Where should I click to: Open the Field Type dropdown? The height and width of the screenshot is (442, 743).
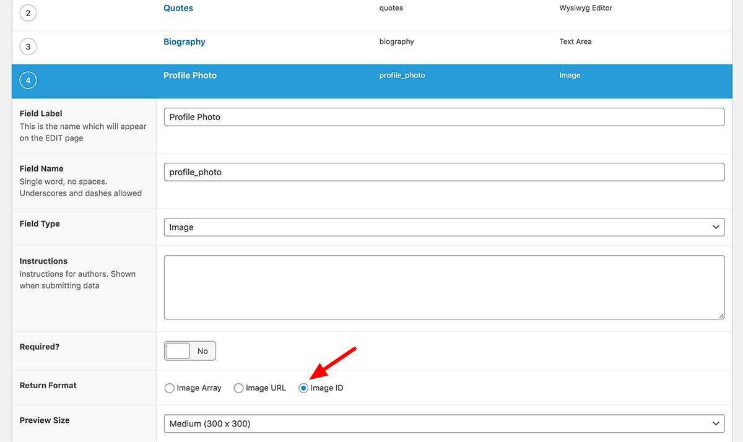[443, 227]
